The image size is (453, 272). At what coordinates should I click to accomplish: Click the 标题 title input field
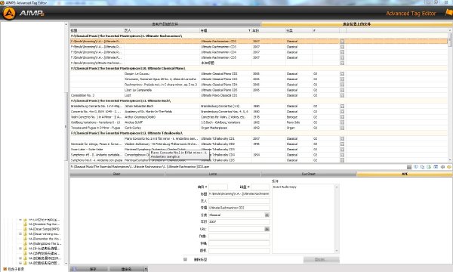coord(239,194)
